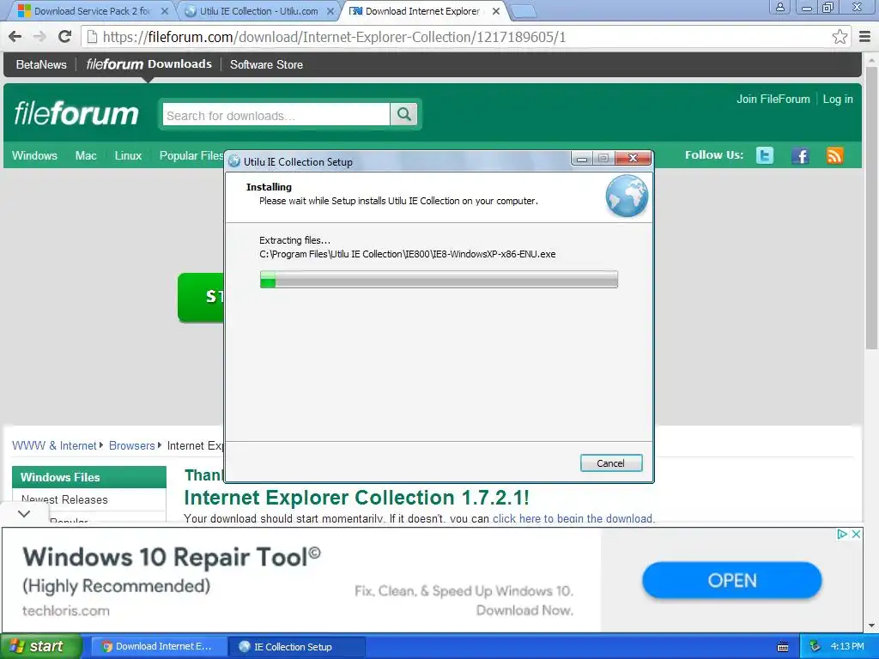Click the address bar URL
This screenshot has height=659, width=879.
point(334,38)
